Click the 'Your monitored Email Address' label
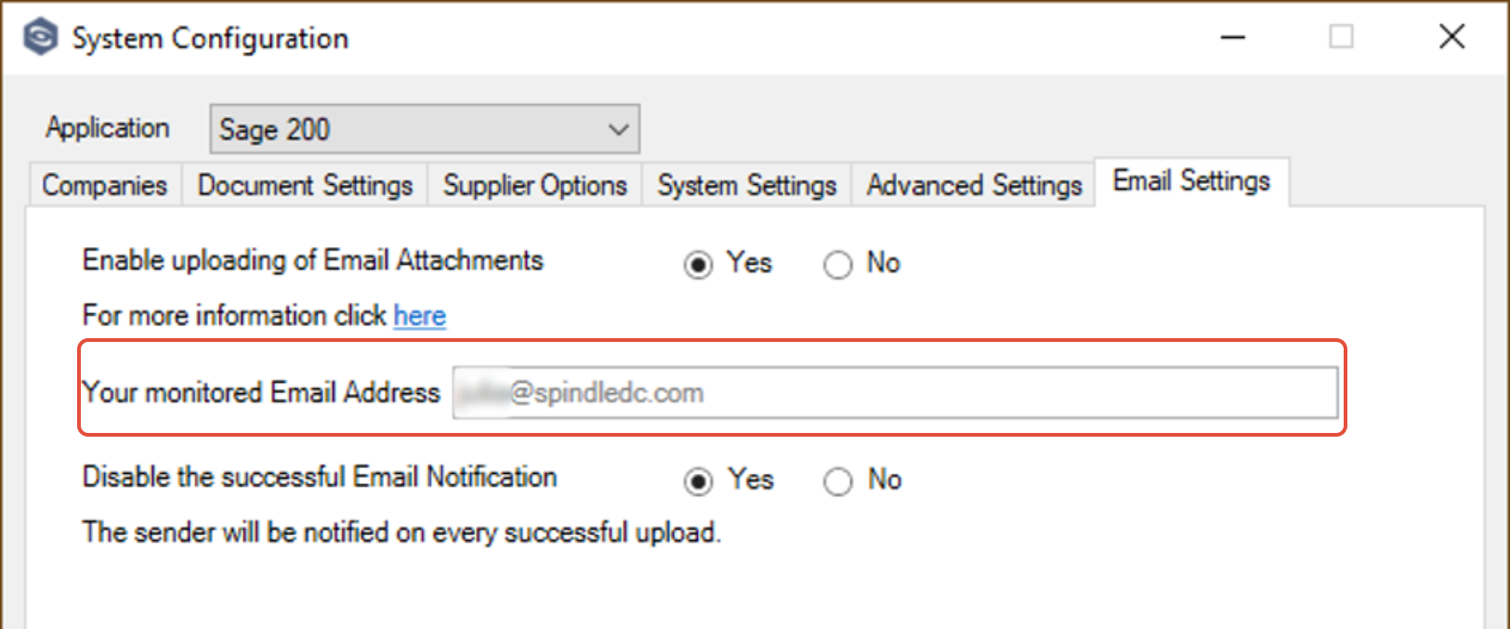 (261, 392)
